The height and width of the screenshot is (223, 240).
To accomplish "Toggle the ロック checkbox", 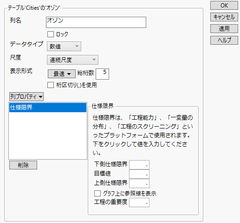I will 51,34.
